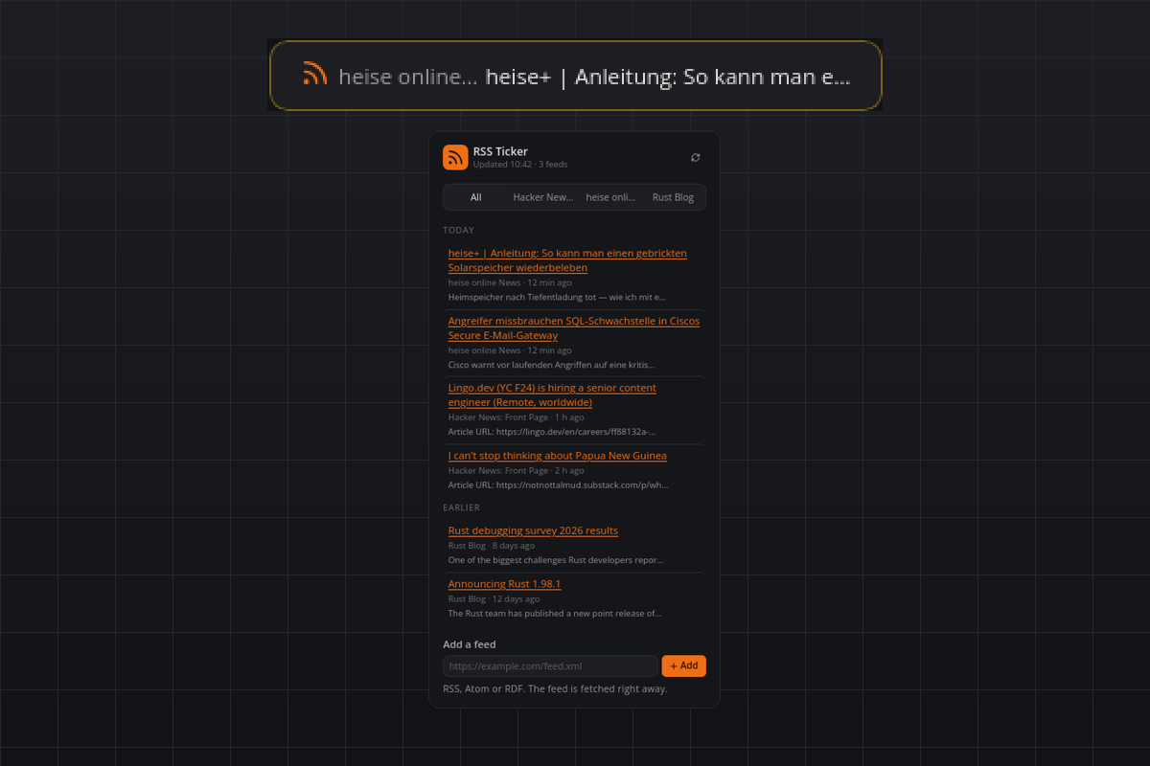Image resolution: width=1150 pixels, height=766 pixels.
Task: Click the "Heimspeicher nach Tiefentladung tot" summary text
Action: (x=557, y=297)
